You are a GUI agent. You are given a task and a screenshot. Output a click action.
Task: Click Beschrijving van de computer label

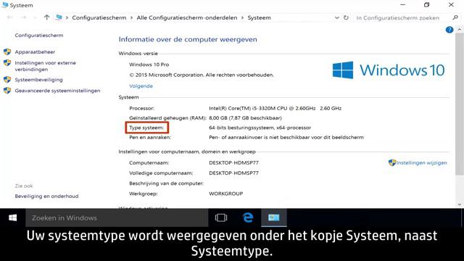point(166,183)
